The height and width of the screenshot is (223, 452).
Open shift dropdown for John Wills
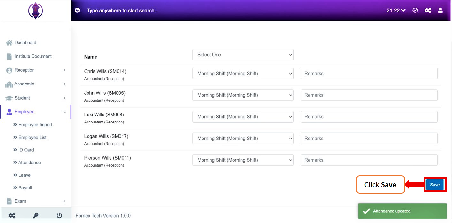tap(243, 95)
